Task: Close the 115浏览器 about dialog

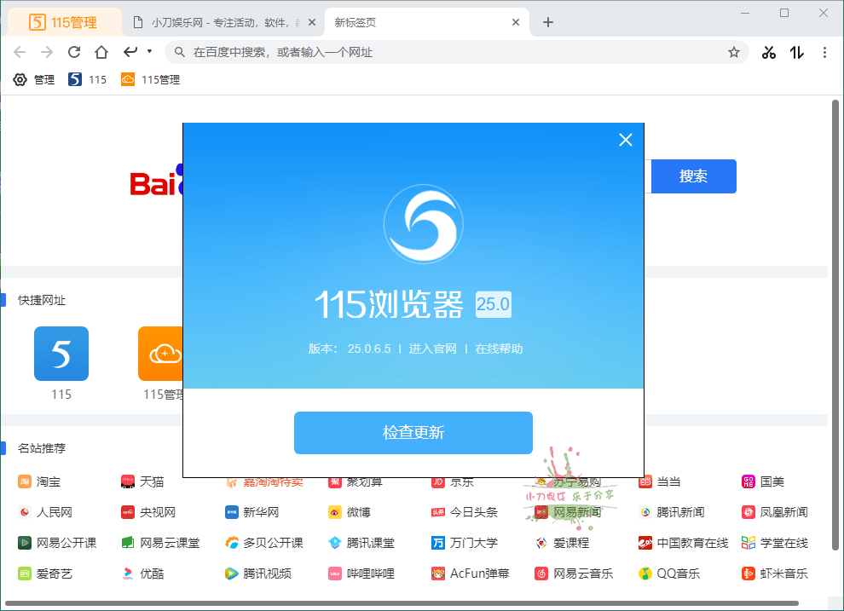Action: [626, 140]
